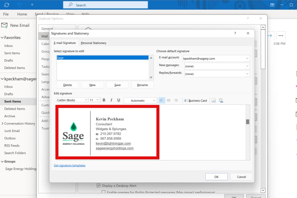
Task: Select center text alignment
Action: (169, 100)
